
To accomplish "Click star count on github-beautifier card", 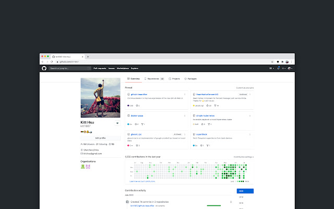I will click(138, 106).
